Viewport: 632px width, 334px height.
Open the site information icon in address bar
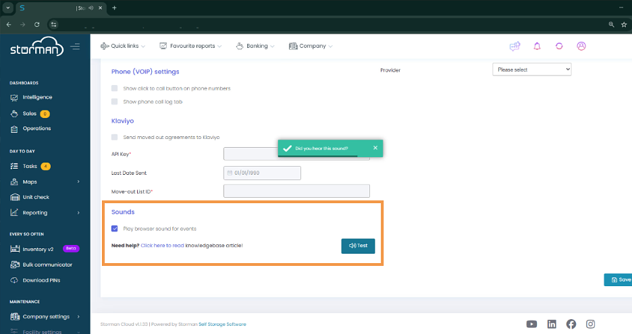point(53,24)
